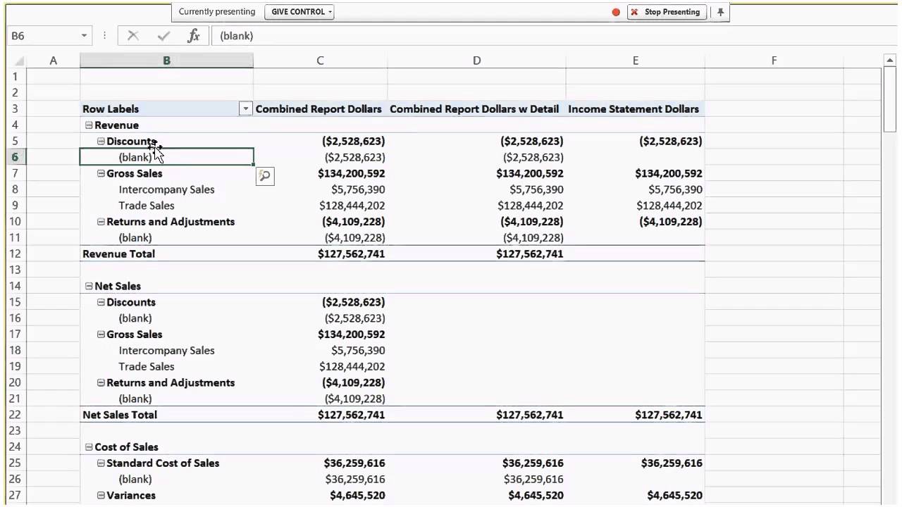
Task: Click $5,756,390 in column C row 18
Action: [358, 351]
